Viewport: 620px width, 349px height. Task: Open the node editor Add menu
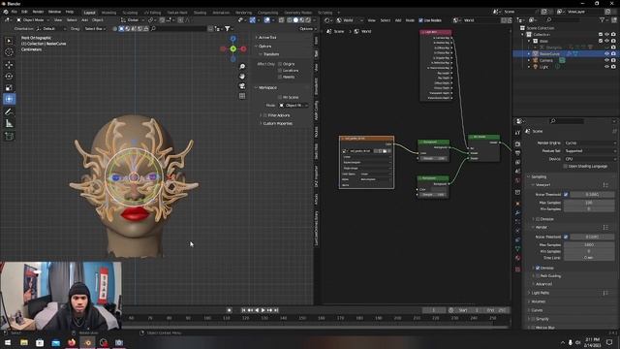coord(398,20)
